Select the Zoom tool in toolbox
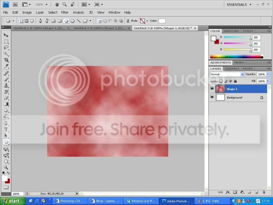This screenshot has height=205, width=273. point(6,167)
